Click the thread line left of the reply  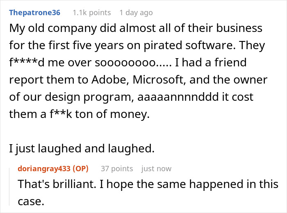11,184
